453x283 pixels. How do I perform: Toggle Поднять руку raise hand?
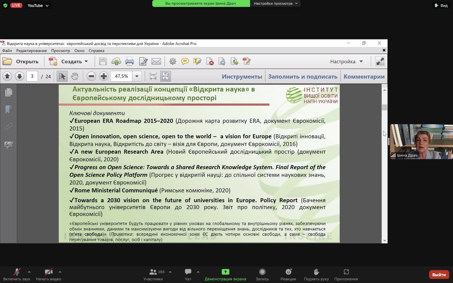coord(316,274)
